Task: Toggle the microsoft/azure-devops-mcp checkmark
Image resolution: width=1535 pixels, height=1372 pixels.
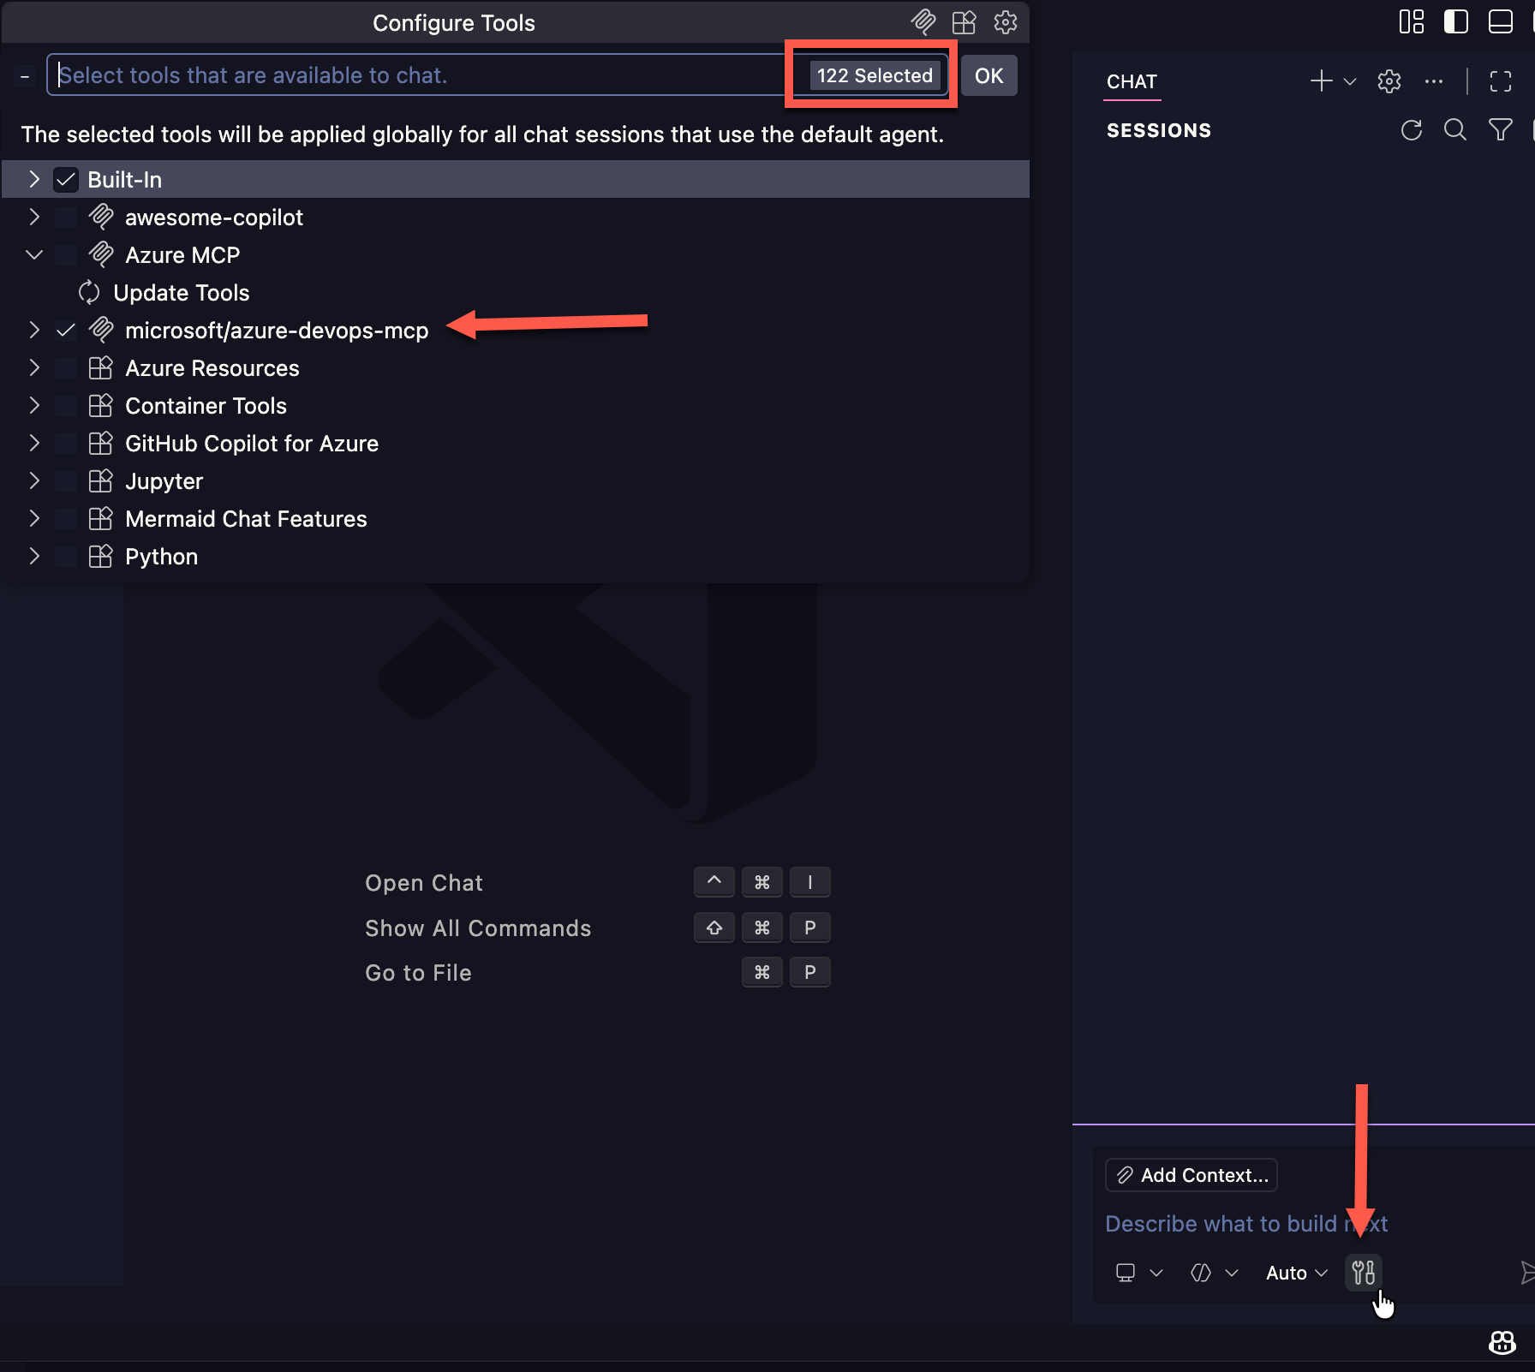Action: pos(66,331)
